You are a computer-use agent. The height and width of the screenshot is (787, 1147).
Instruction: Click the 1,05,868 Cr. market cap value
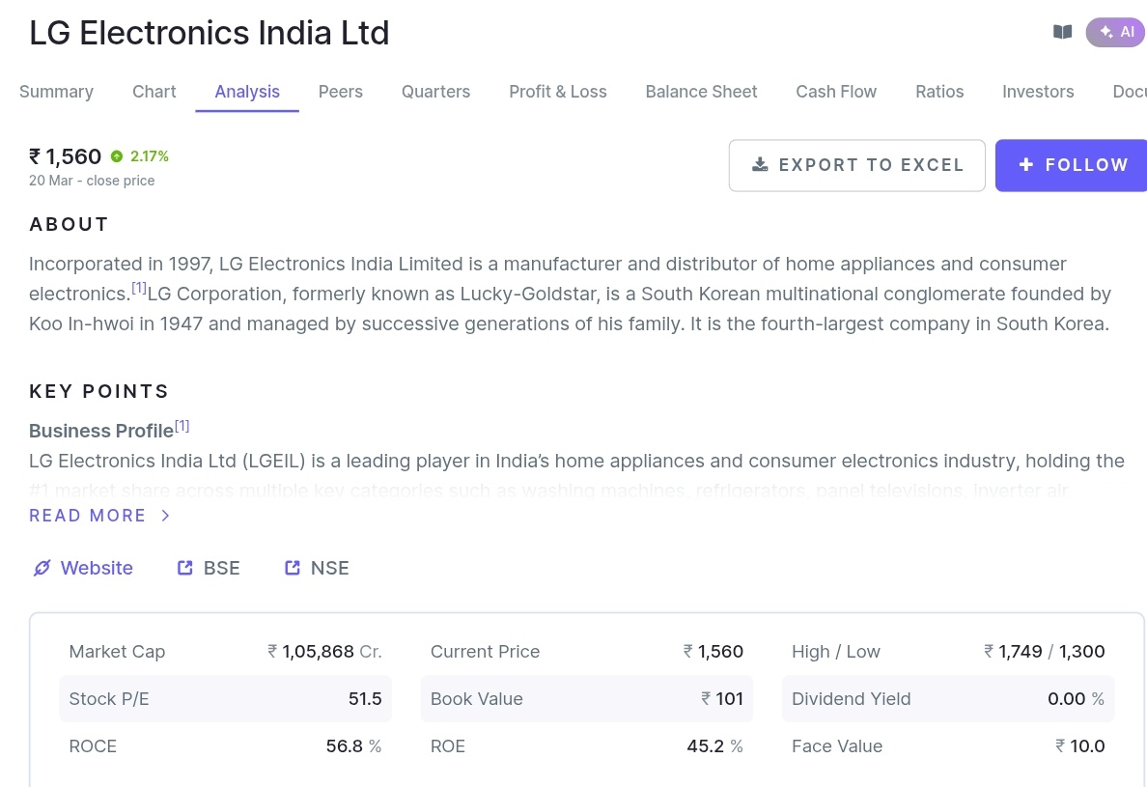click(324, 652)
